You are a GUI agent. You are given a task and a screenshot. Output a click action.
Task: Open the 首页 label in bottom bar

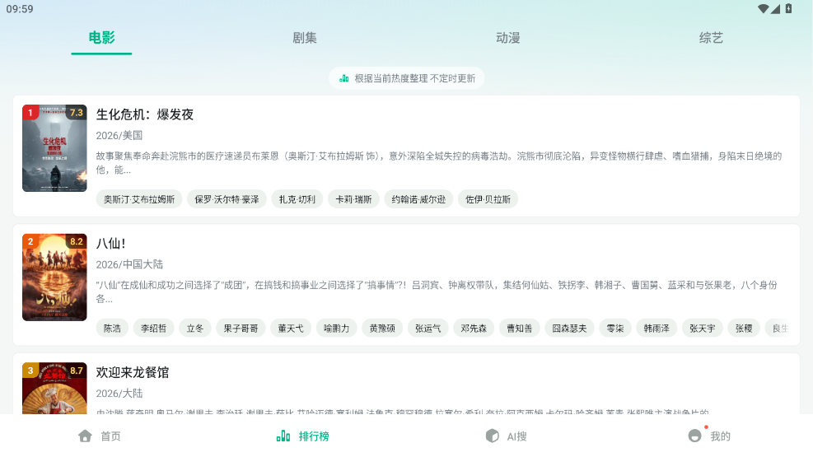tap(110, 436)
